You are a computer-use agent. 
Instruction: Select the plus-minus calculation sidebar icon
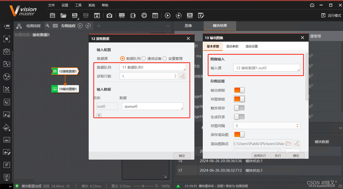point(6,102)
